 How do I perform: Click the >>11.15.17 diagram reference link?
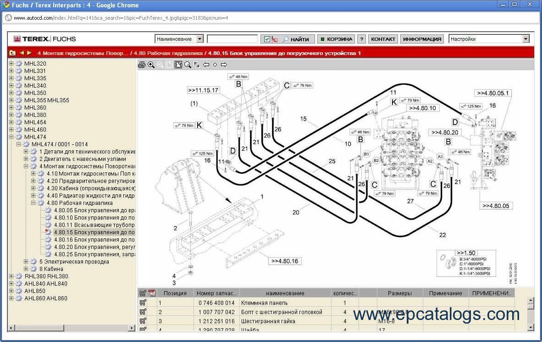[x=203, y=90]
